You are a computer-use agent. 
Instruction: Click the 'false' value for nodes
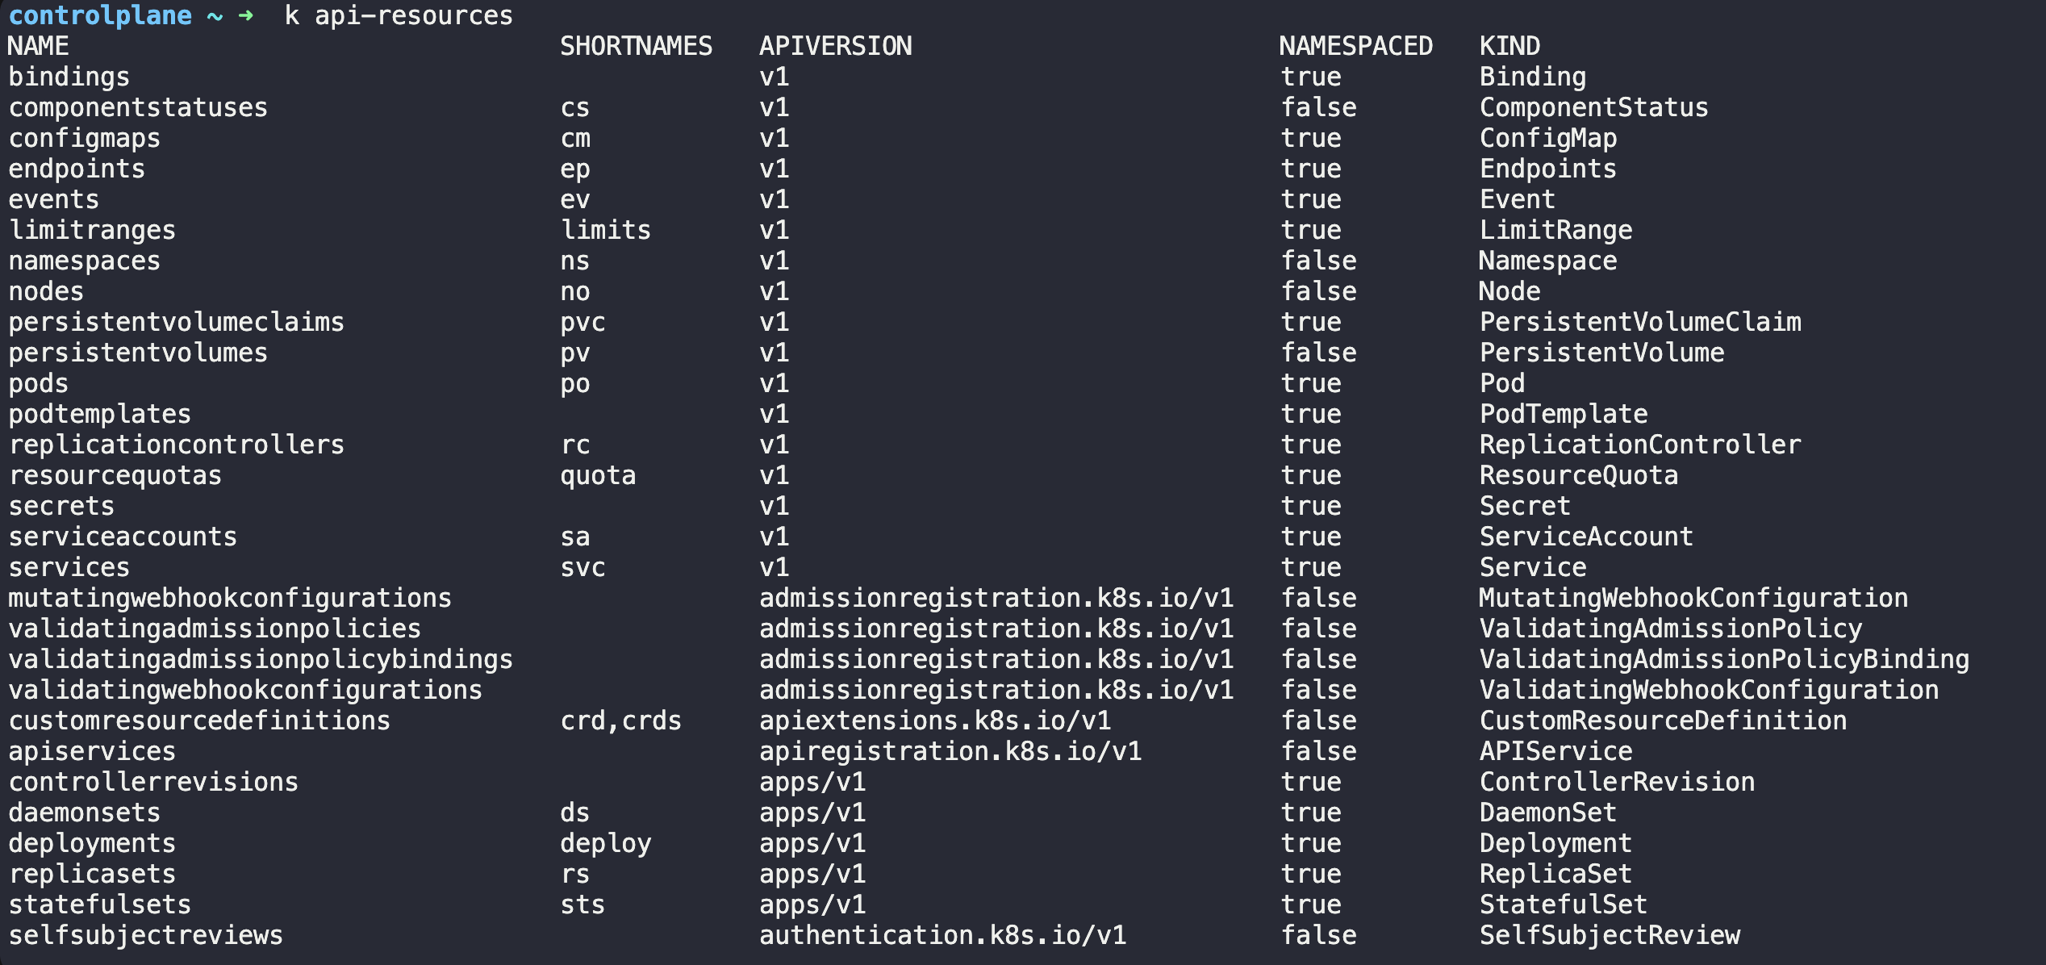click(1319, 291)
